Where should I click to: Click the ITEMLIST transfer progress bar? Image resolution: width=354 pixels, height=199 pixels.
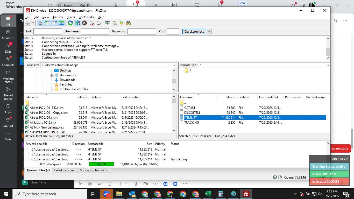(102, 164)
